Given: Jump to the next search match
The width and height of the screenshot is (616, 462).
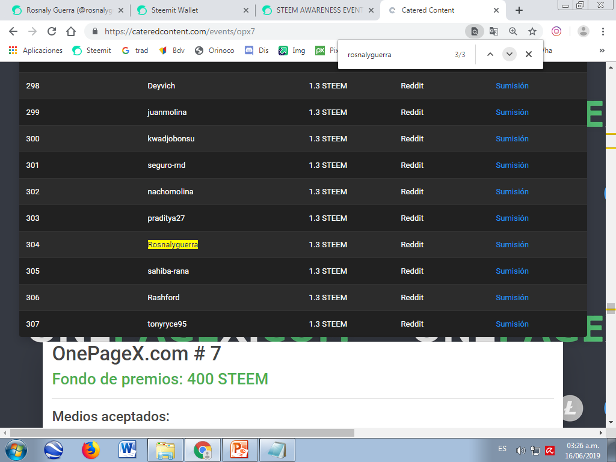Looking at the screenshot, I should tap(509, 54).
